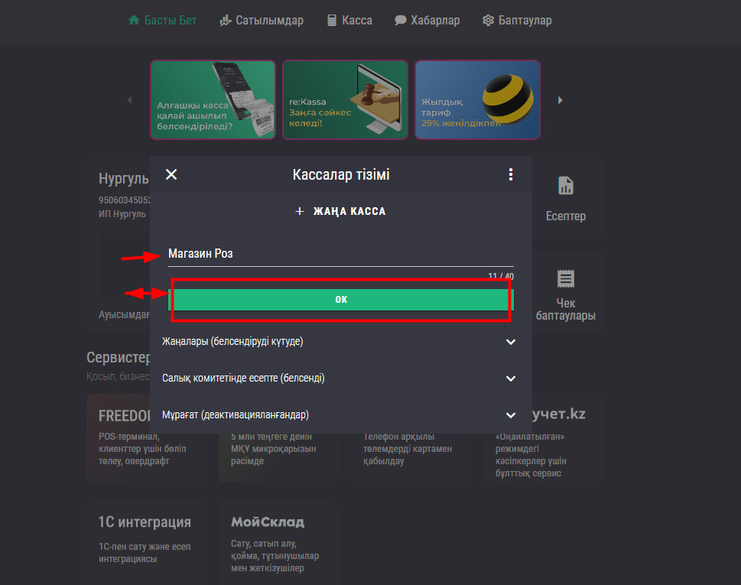This screenshot has width=741, height=585.
Task: Open the учет.kz service card
Action: click(x=544, y=438)
